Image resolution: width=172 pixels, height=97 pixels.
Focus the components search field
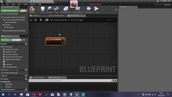click(24, 11)
